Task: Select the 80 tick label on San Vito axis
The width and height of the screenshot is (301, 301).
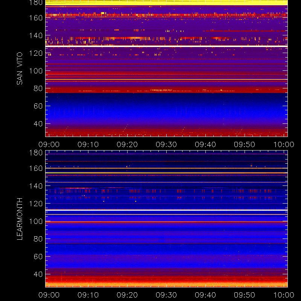Action: pos(38,88)
